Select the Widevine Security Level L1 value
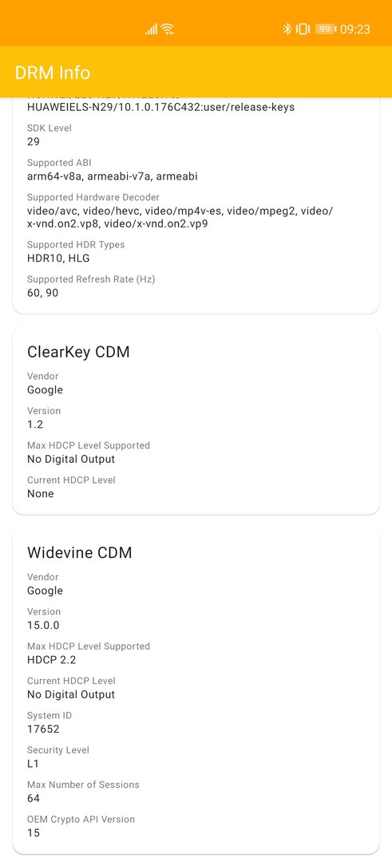Viewport: 392px width, 862px height. (33, 764)
